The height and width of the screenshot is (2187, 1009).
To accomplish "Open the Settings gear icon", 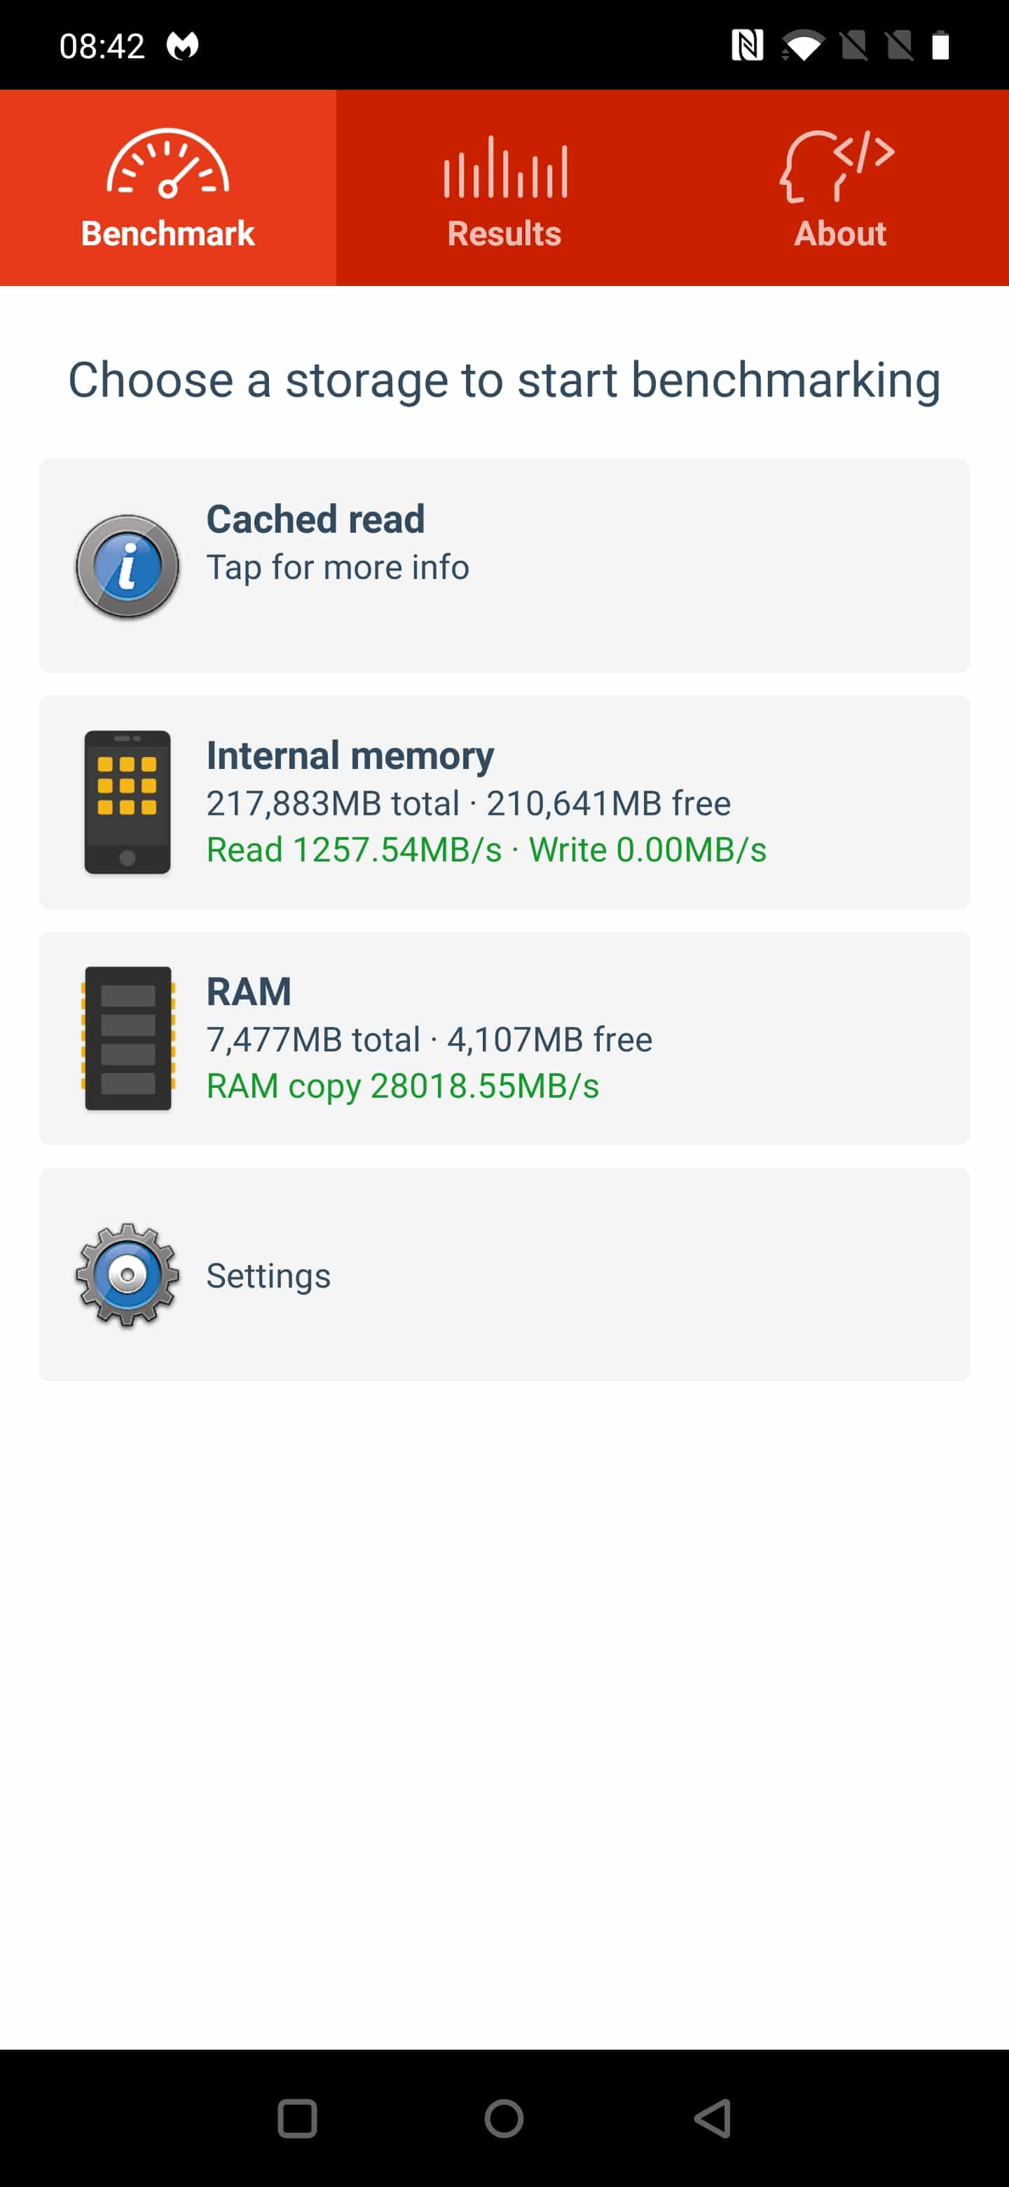I will pos(128,1274).
